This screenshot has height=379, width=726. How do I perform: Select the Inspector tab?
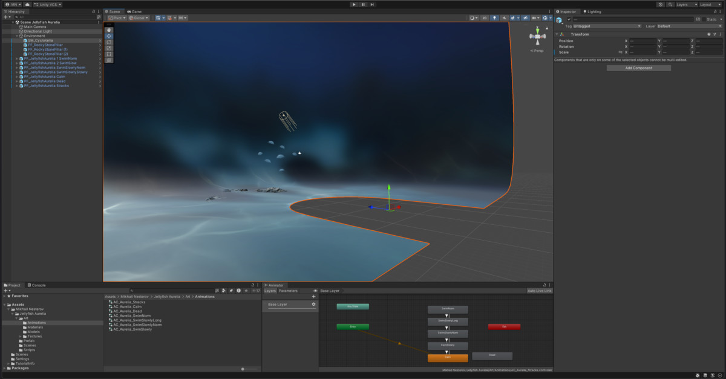click(566, 11)
